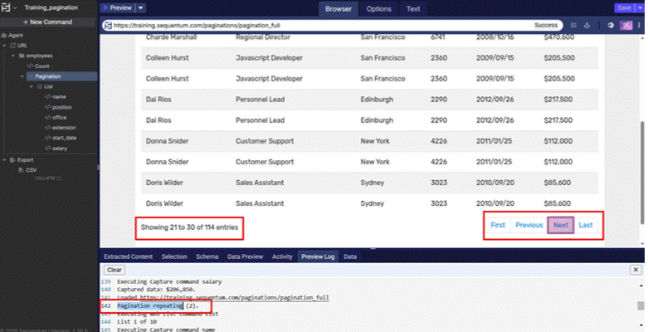Open the Data Preview tab

[247, 257]
